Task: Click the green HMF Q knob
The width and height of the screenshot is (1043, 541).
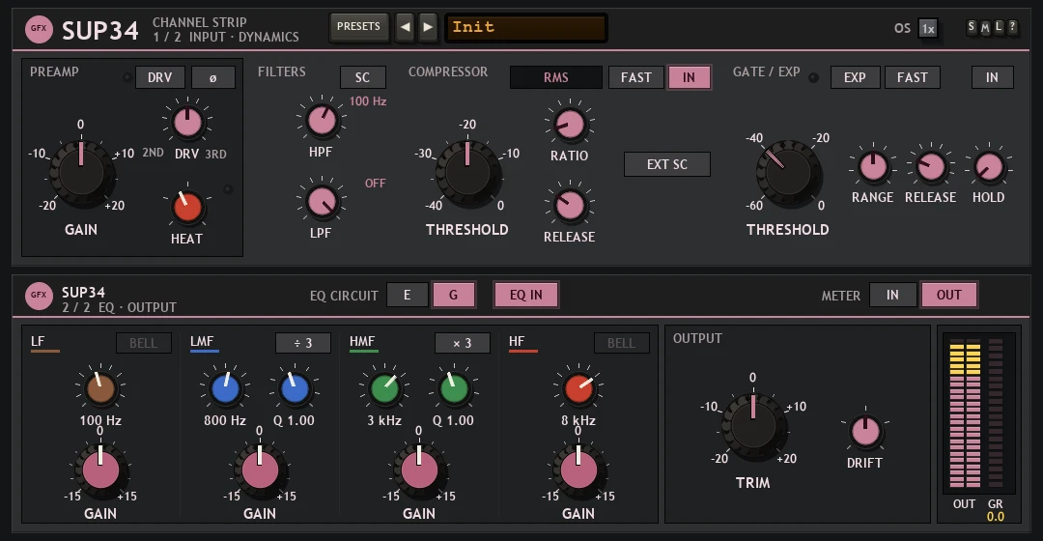Action: coord(454,389)
